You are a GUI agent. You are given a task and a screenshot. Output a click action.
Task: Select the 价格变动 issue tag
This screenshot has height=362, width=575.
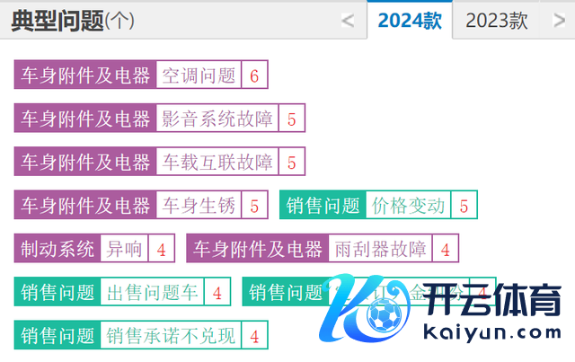tap(408, 206)
